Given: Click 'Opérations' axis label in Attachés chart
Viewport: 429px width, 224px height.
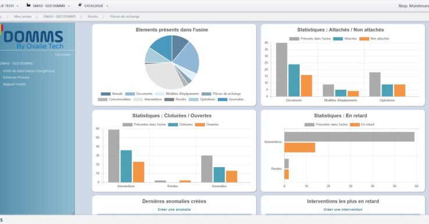Looking at the screenshot, I should pyautogui.click(x=387, y=100).
